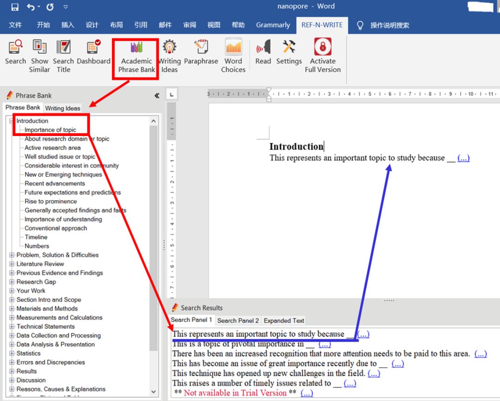Switch to the 审阅 ribbon tab

189,25
